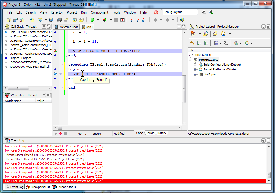275x193 pixels.
Task: Click the red macro record button
Action: click(60, 133)
